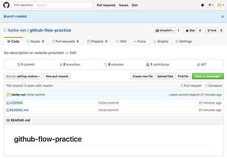The image size is (227, 159).
Task: Dismiss the Branch created banner
Action: coord(222,17)
